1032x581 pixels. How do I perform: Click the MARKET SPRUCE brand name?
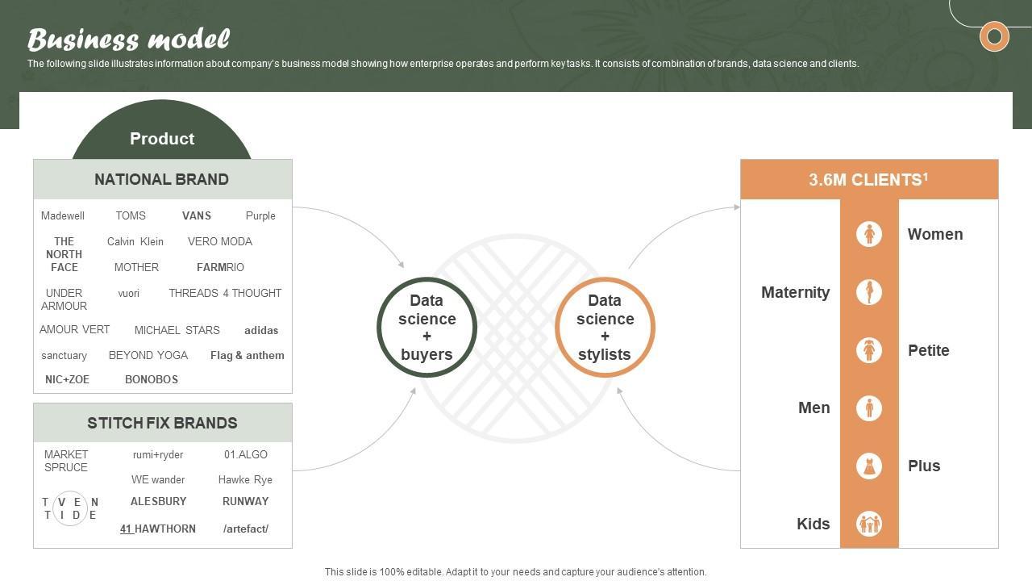(66, 461)
